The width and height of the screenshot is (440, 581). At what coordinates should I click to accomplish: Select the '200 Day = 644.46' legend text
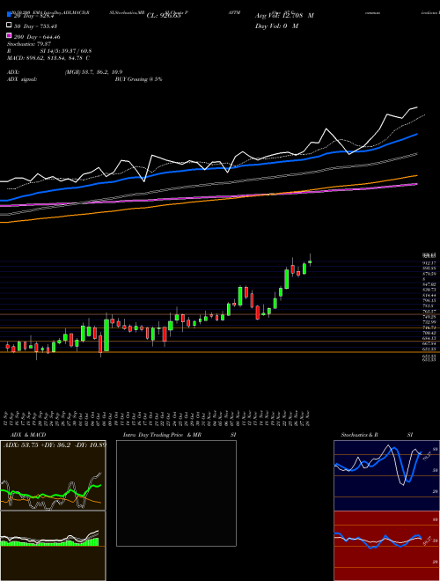point(37,37)
